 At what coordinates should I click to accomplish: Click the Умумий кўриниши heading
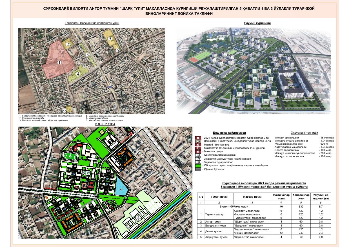point(257,23)
